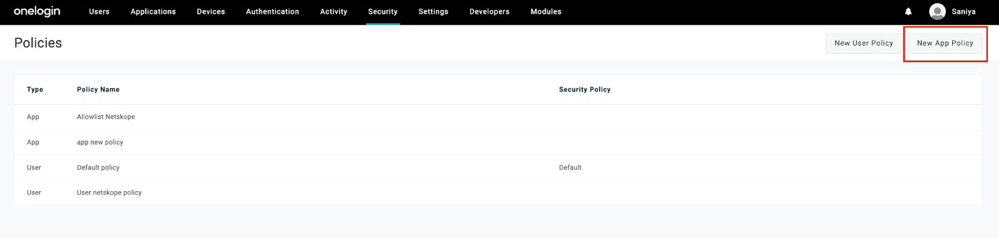Screen dimensions: 999x238
Task: Open the User netskope policy row
Action: point(498,193)
